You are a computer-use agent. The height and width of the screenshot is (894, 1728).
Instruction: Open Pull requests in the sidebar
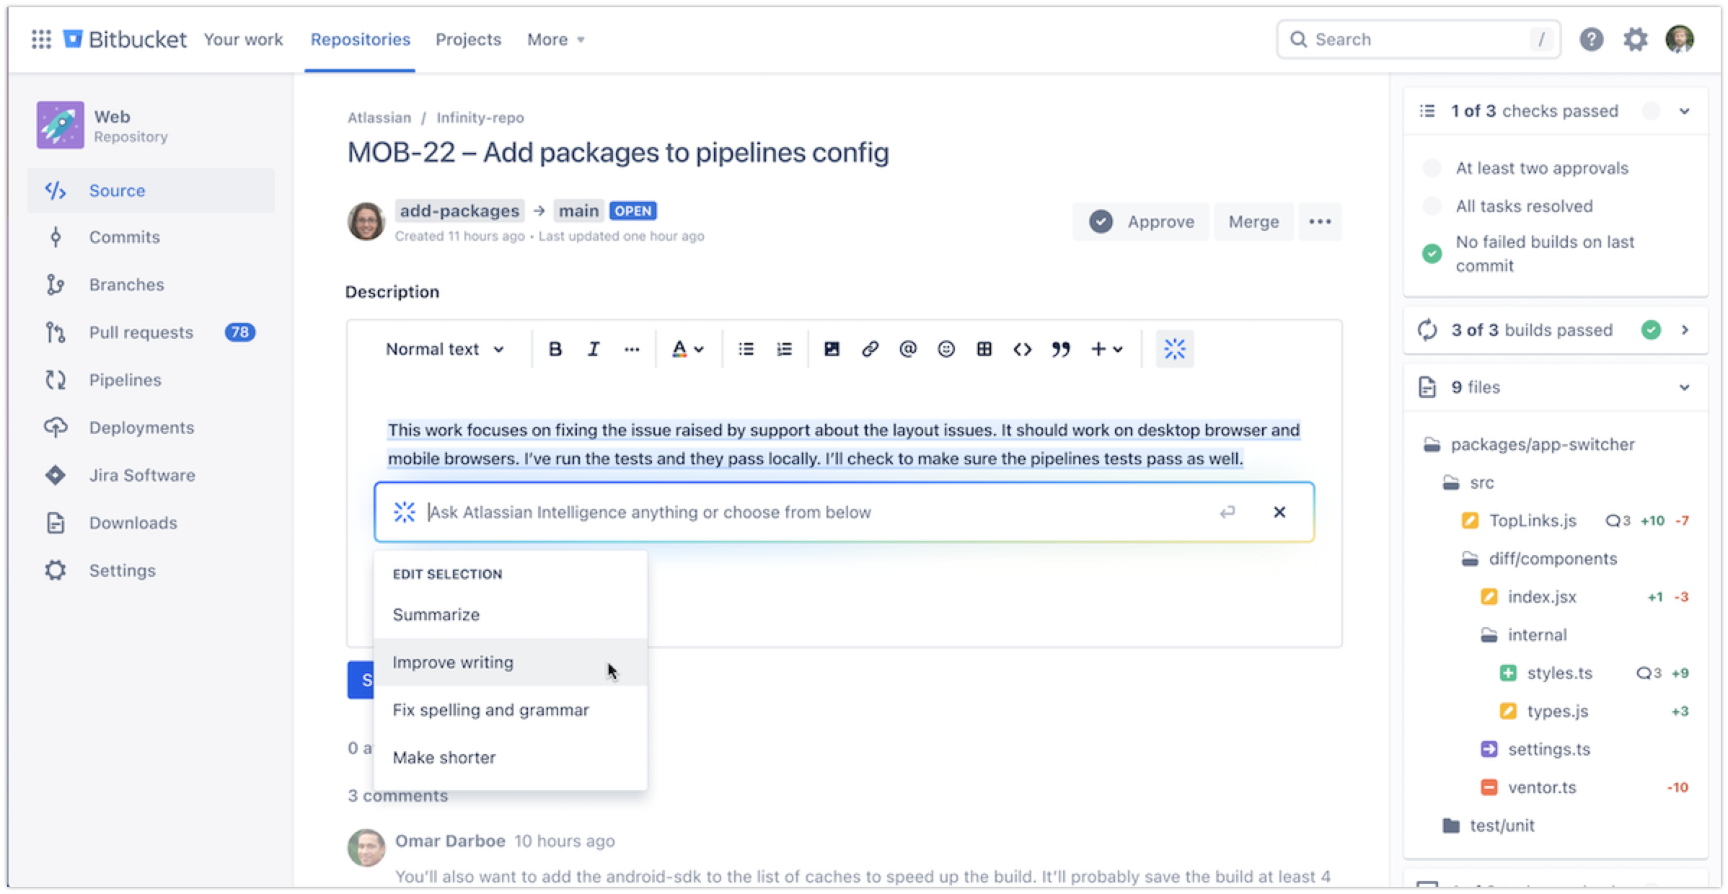pyautogui.click(x=151, y=332)
